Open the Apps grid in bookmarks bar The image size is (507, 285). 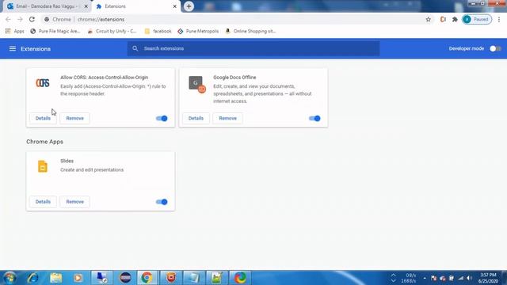(14, 31)
